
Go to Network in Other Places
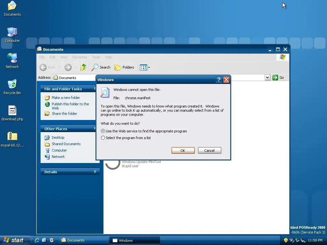point(58,157)
